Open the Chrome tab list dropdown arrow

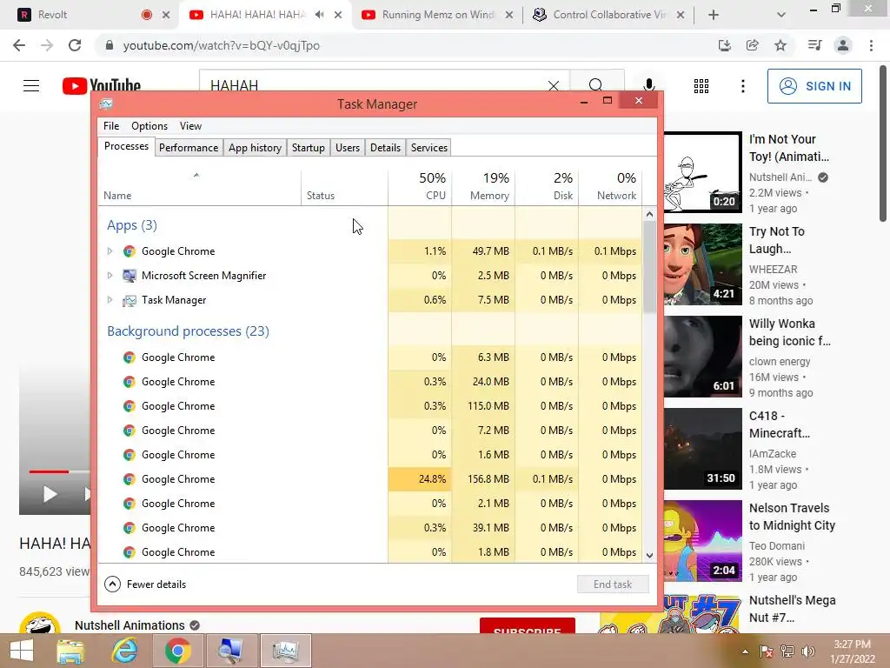point(781,15)
